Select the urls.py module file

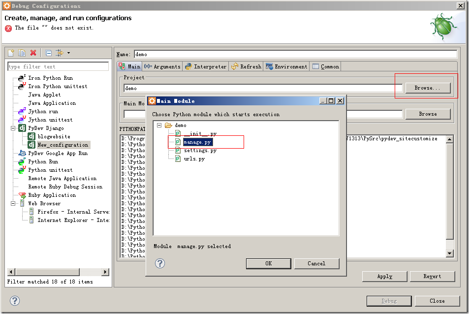click(x=194, y=159)
